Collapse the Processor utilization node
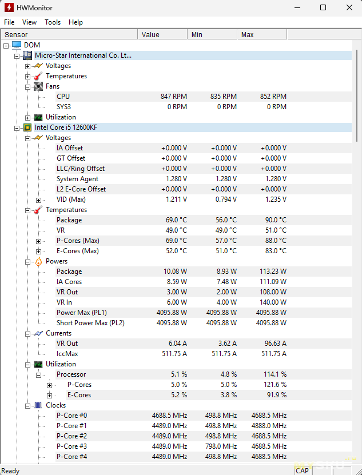 pos(38,374)
